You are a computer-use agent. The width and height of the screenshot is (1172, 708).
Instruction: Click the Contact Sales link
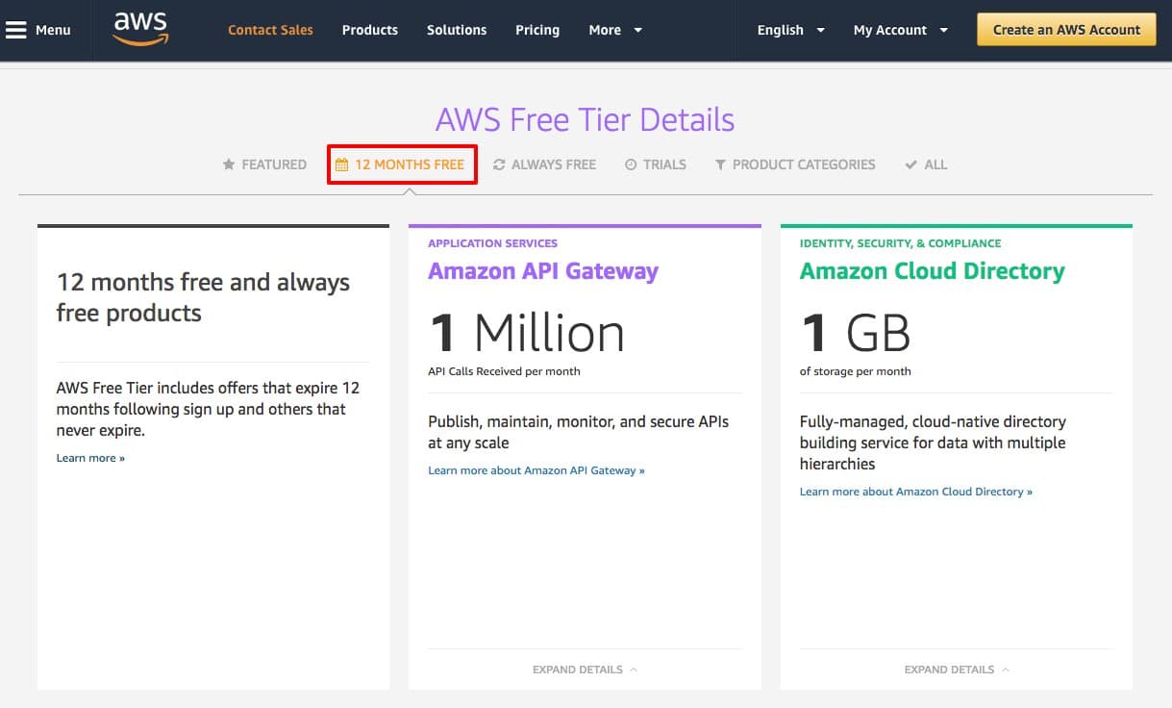tap(270, 30)
